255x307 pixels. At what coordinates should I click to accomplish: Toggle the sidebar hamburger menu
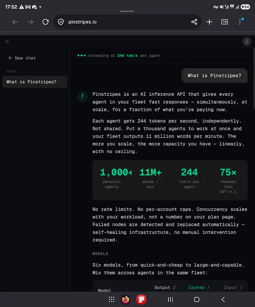pyautogui.click(x=7, y=42)
